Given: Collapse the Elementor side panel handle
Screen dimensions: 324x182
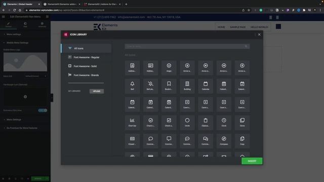Looking at the screenshot, I should [x=52, y=98].
